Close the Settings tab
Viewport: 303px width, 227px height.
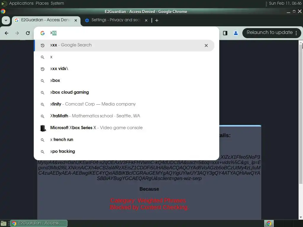click(x=146, y=20)
